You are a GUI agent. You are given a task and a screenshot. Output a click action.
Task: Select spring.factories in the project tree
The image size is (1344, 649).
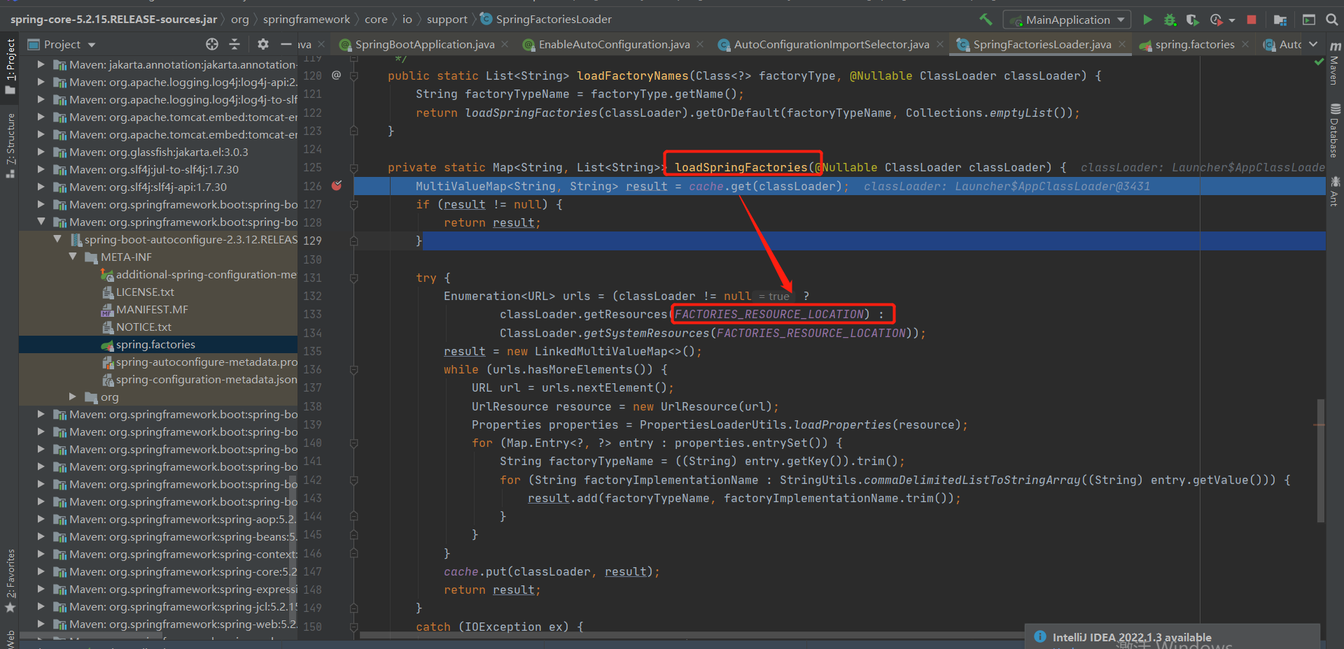[x=155, y=344]
